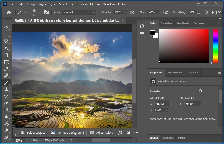Viewport: 224px width, 144px height.
Task: Toggle pressure for opacity
Action: click(x=132, y=12)
